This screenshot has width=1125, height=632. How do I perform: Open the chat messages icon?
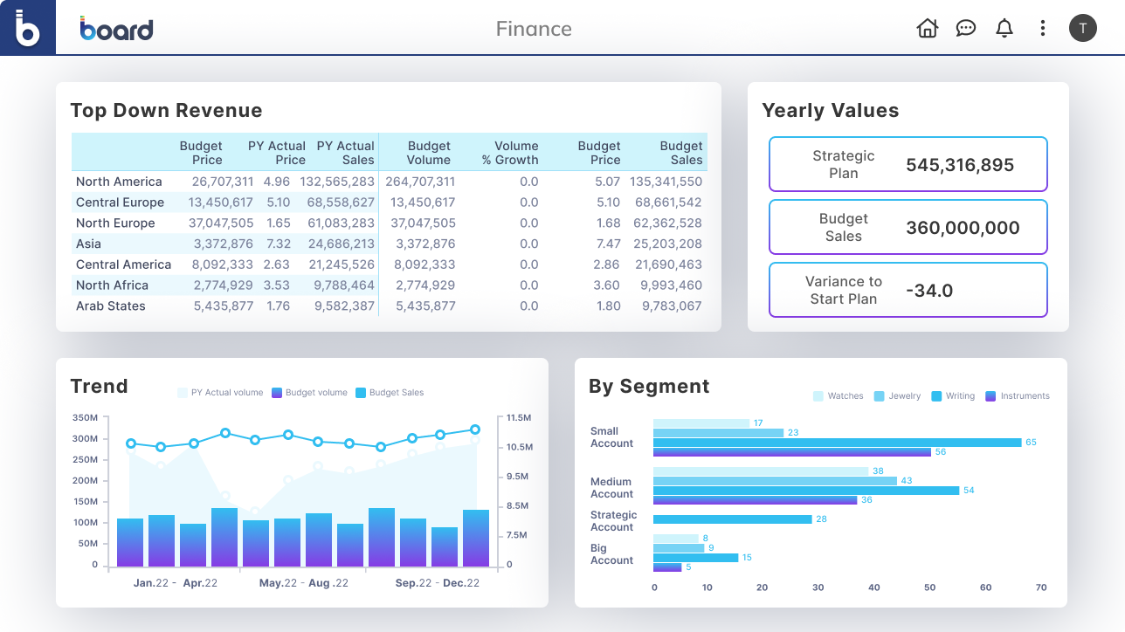965,28
